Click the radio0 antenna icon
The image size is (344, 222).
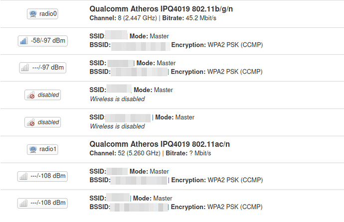click(x=33, y=14)
